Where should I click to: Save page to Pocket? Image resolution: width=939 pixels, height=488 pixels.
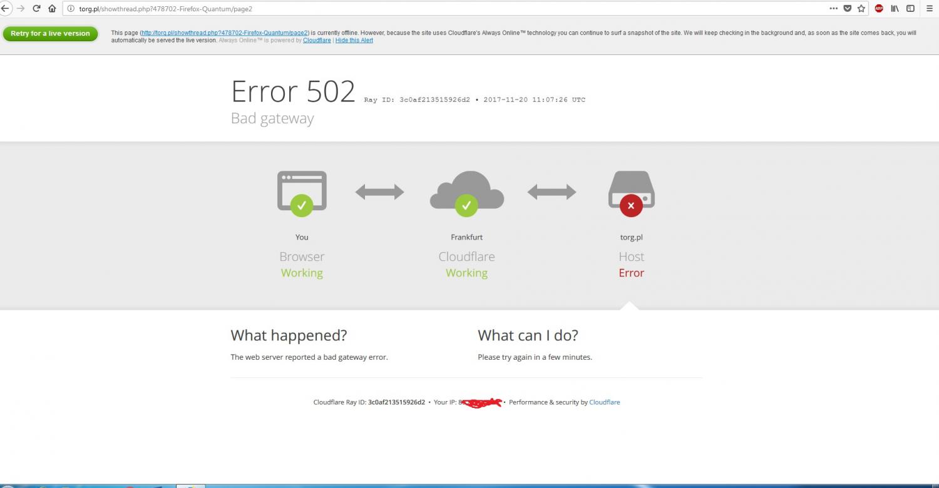click(x=848, y=9)
